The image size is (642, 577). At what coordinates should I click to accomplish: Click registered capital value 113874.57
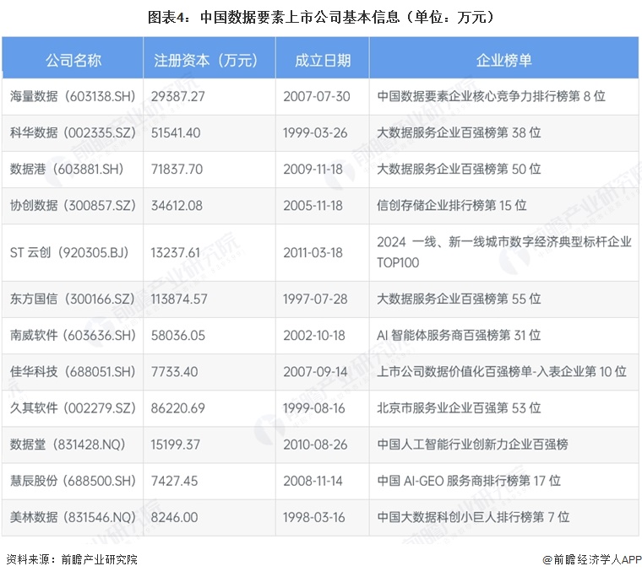point(179,299)
